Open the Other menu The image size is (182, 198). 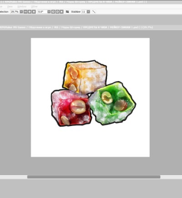pos(34,6)
